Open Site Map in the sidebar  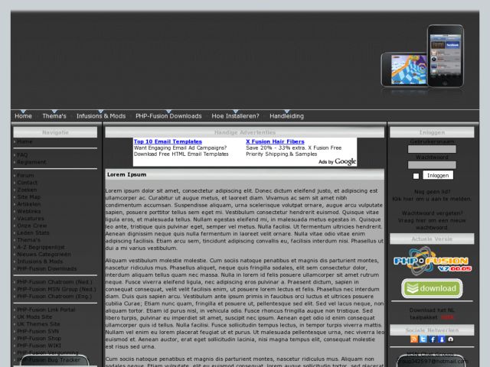coord(29,197)
